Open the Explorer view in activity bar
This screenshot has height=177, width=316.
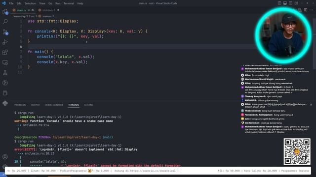5,12
